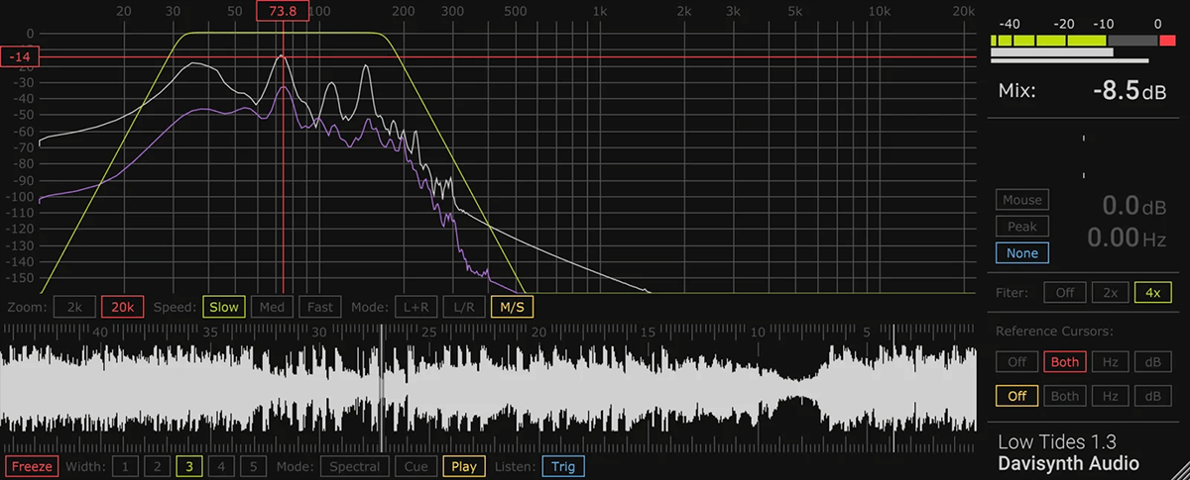Enable Mouse readout mode

click(x=1021, y=200)
